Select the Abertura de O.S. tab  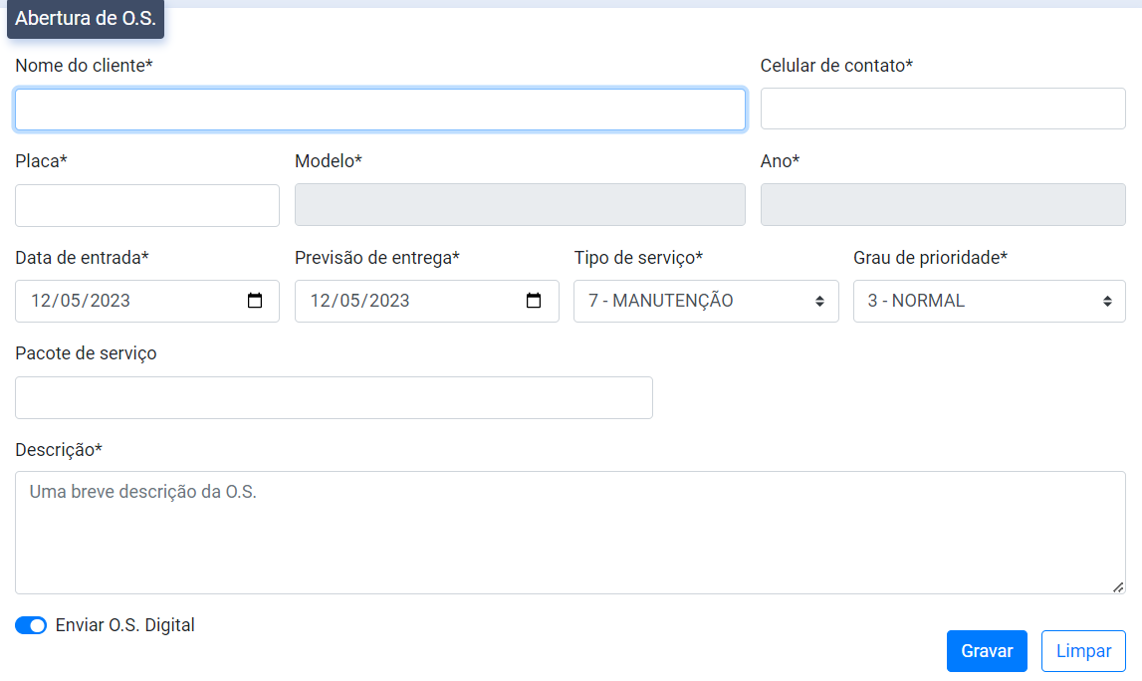[x=86, y=19]
